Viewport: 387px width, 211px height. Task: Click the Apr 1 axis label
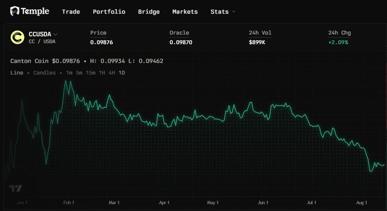(164, 202)
